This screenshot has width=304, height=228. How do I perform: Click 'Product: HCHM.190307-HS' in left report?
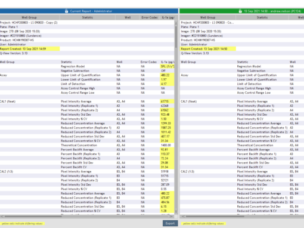click(17, 40)
